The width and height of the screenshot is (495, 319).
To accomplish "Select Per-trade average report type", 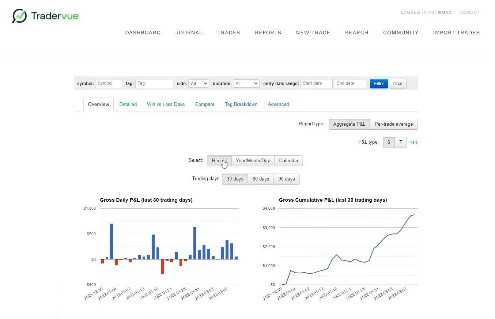I will click(x=394, y=124).
